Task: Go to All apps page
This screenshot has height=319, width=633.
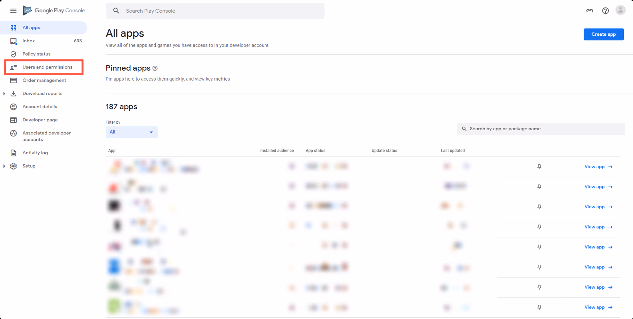Action: click(44, 28)
